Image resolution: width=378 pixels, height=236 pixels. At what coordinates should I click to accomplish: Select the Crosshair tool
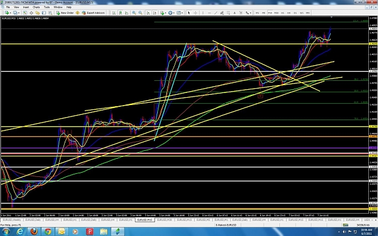pyautogui.click(x=195, y=13)
